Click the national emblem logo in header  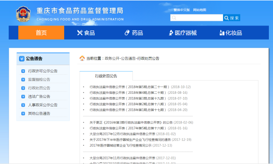(23, 14)
